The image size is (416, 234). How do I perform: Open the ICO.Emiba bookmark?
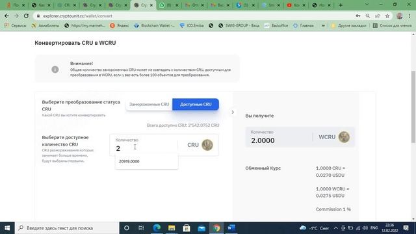(x=192, y=26)
